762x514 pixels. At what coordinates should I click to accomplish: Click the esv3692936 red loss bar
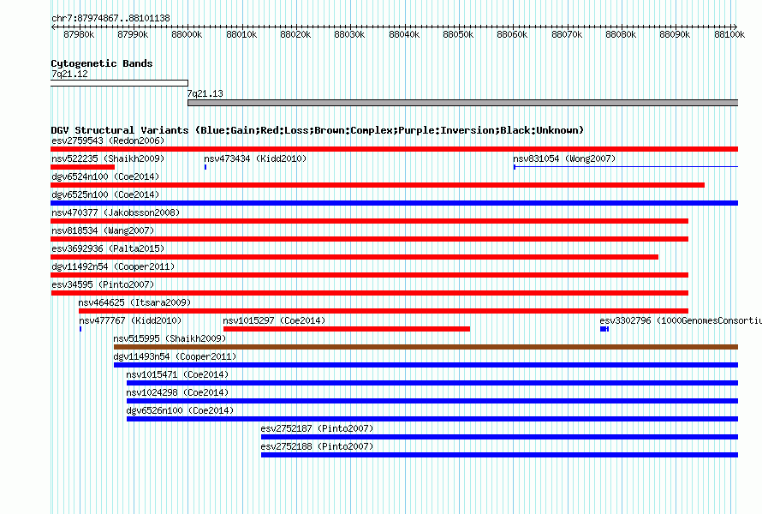(354, 257)
